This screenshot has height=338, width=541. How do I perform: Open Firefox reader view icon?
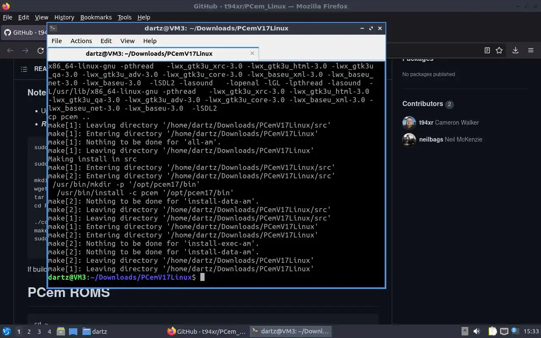487,50
